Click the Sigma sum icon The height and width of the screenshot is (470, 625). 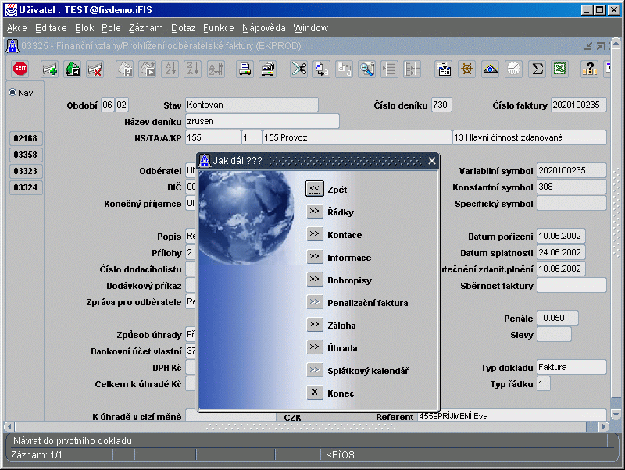pyautogui.click(x=537, y=69)
